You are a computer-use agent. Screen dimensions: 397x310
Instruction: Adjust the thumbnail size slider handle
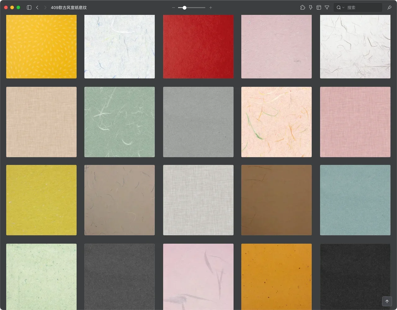coord(185,7)
